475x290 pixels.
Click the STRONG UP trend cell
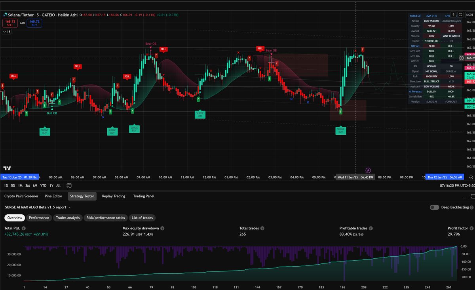[x=431, y=41]
